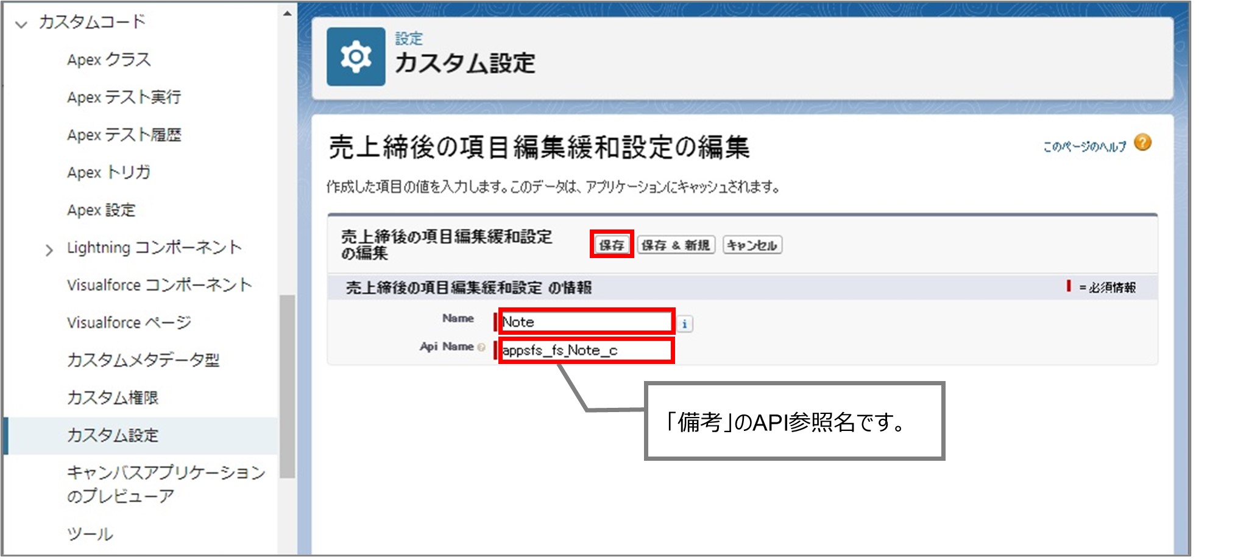Collapse the カスタムコード section chevron
This screenshot has height=560, width=1235.
(21, 24)
